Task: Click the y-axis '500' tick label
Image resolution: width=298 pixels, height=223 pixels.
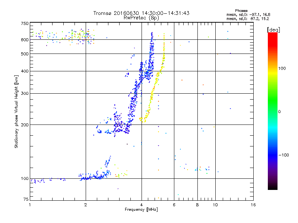Action: tap(25, 54)
